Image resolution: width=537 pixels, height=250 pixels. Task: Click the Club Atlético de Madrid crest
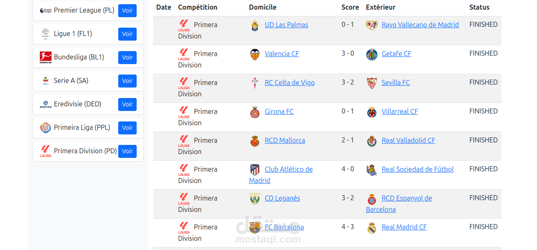pos(254,170)
